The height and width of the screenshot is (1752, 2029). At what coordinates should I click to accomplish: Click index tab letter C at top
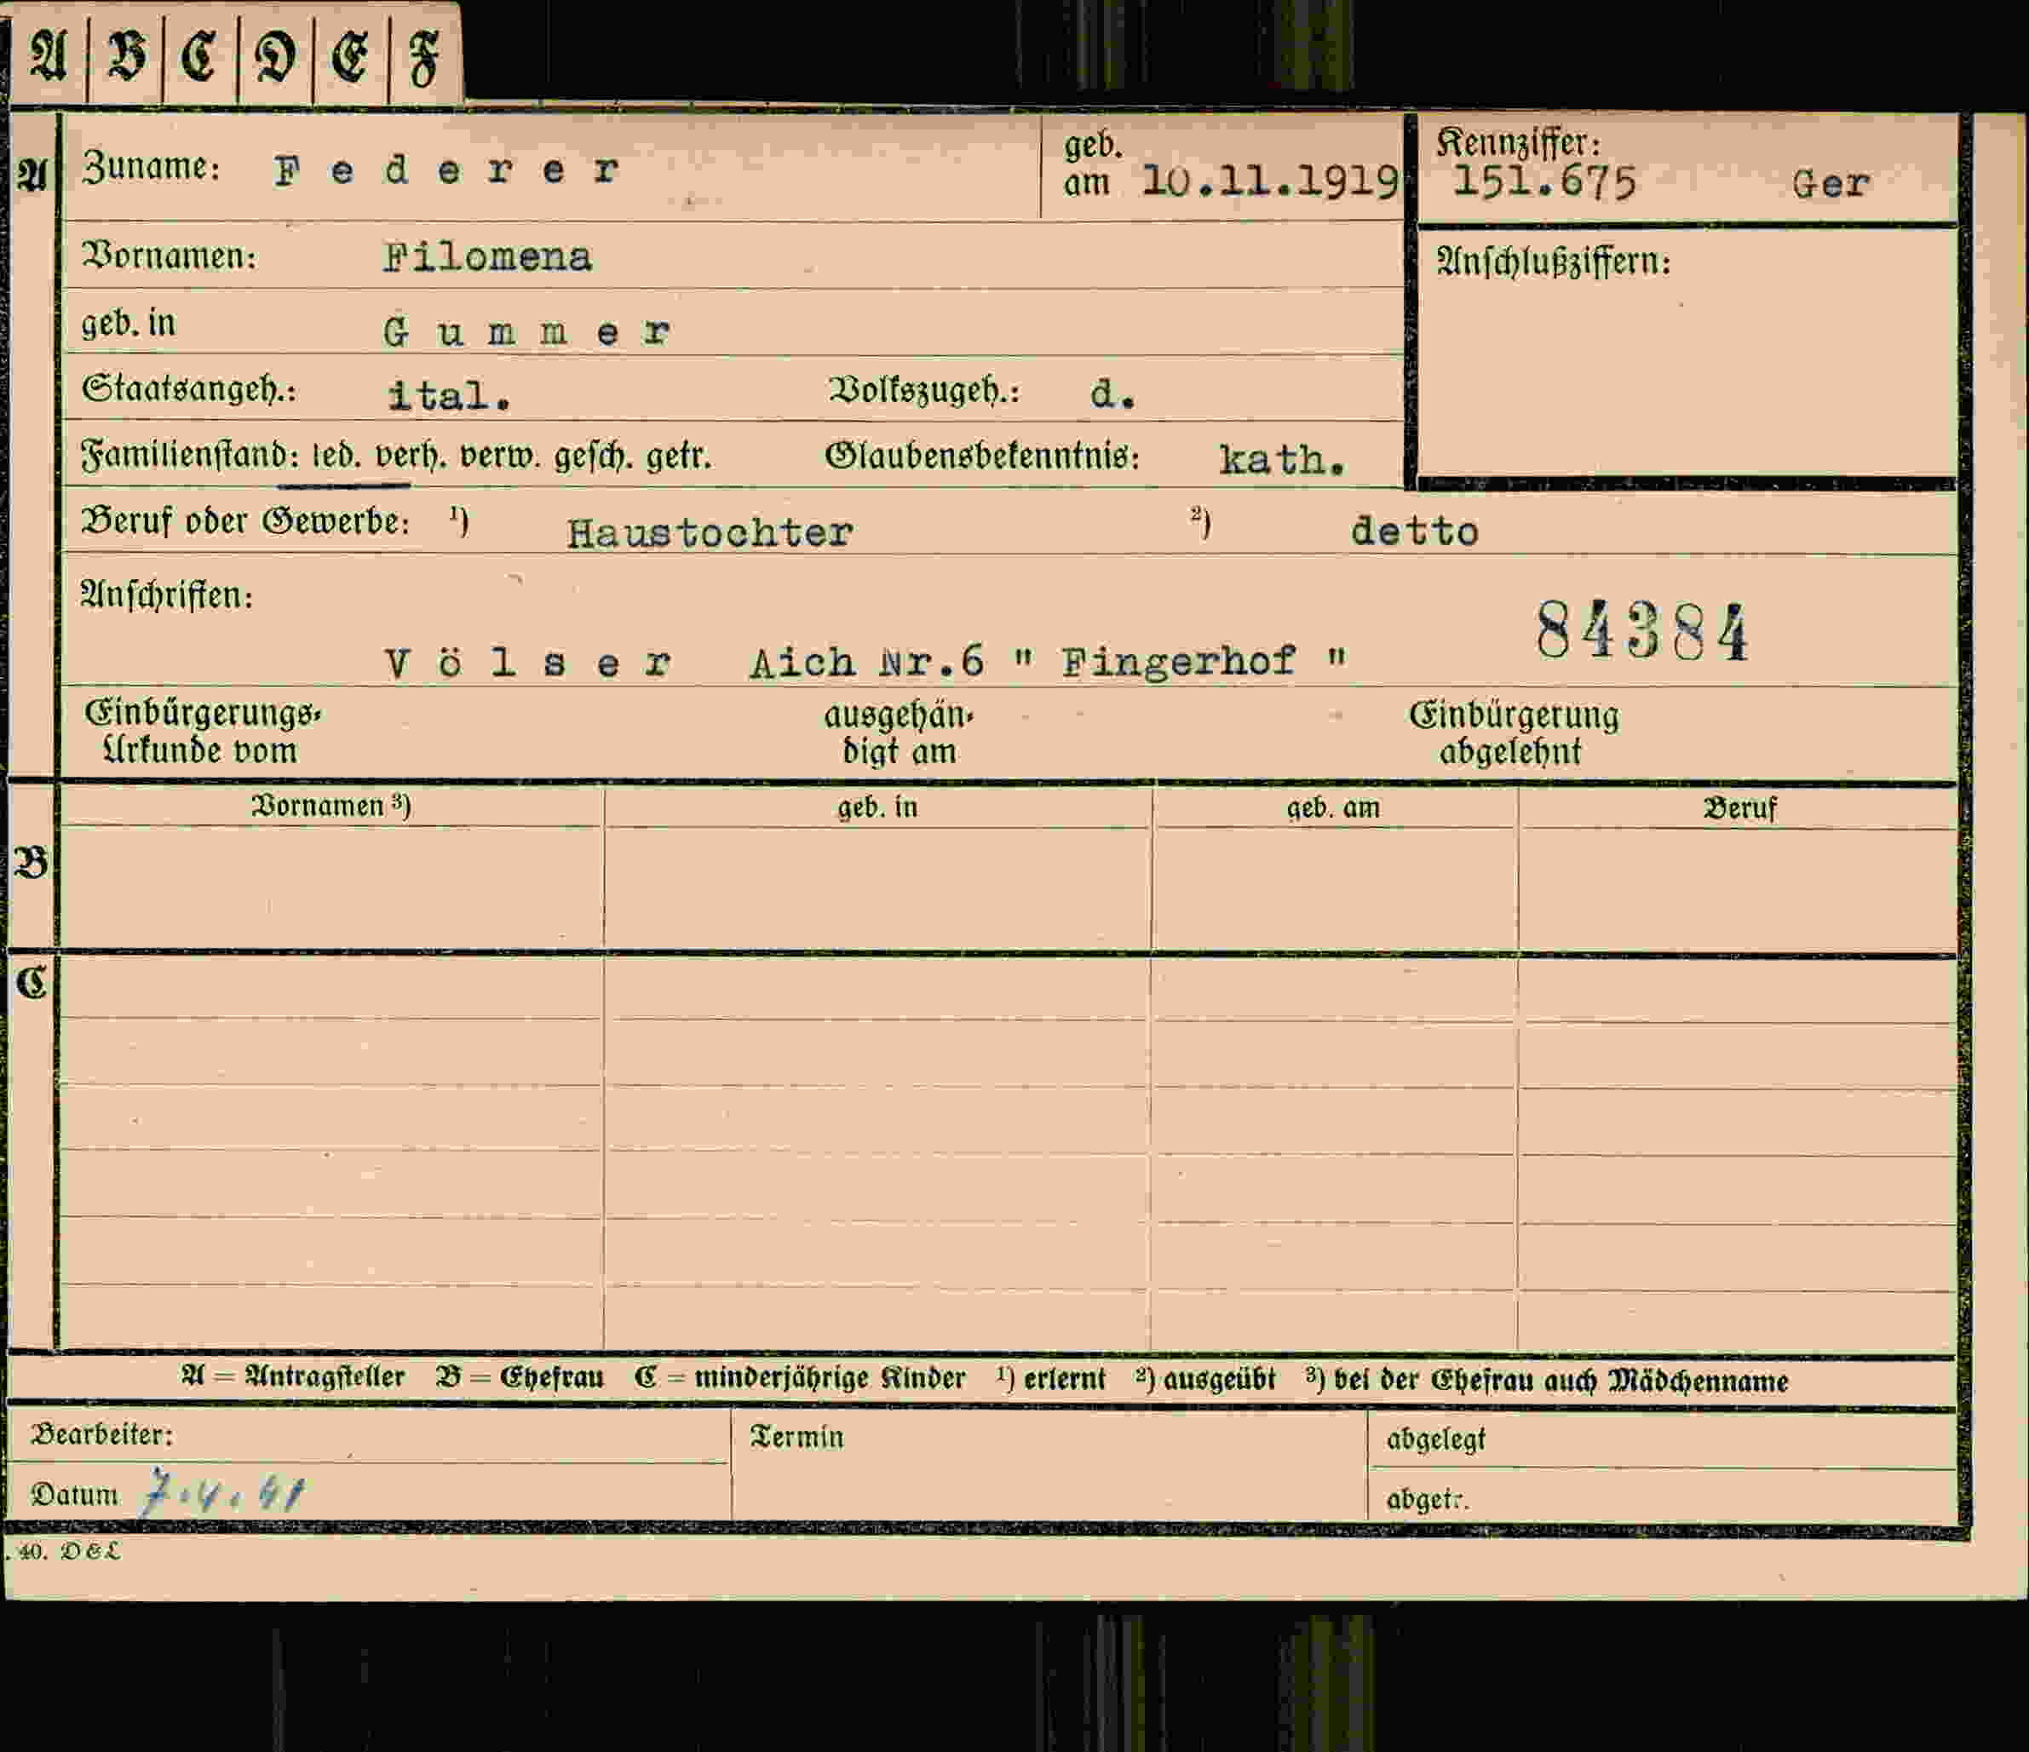point(198,55)
